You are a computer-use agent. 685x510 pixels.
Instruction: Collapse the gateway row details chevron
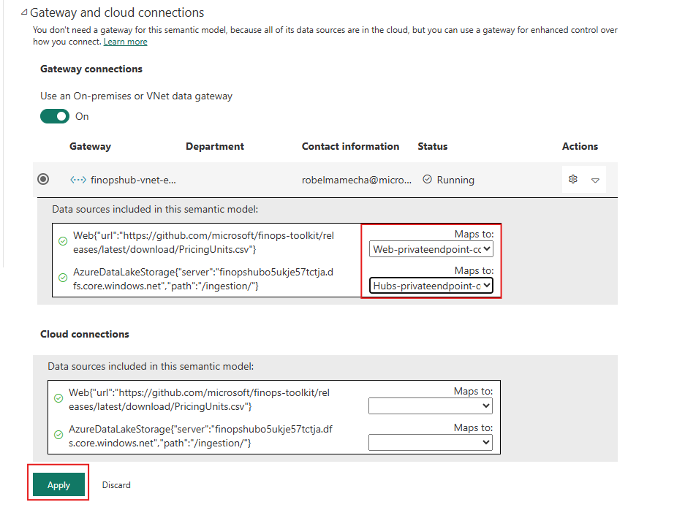click(x=595, y=180)
